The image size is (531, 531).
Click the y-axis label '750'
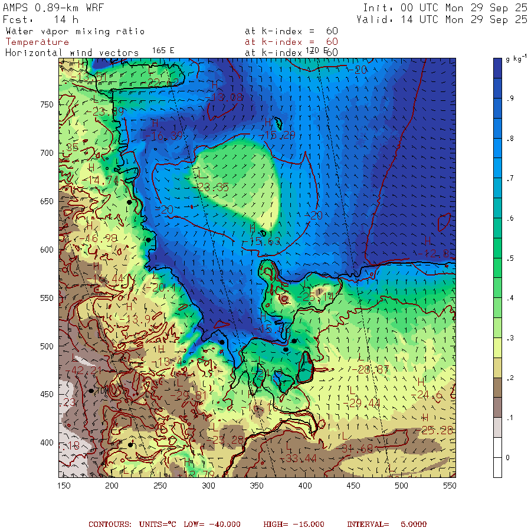point(47,104)
